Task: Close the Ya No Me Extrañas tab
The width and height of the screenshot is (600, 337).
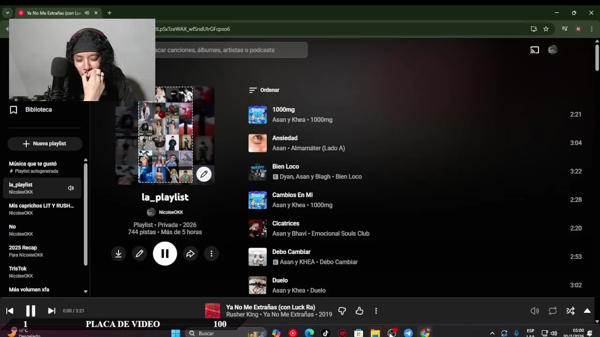Action: tap(96, 13)
